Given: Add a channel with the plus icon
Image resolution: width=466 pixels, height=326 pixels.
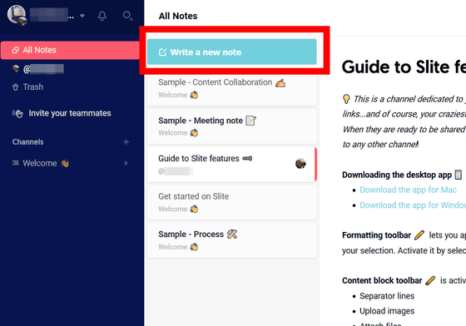Looking at the screenshot, I should (x=126, y=142).
